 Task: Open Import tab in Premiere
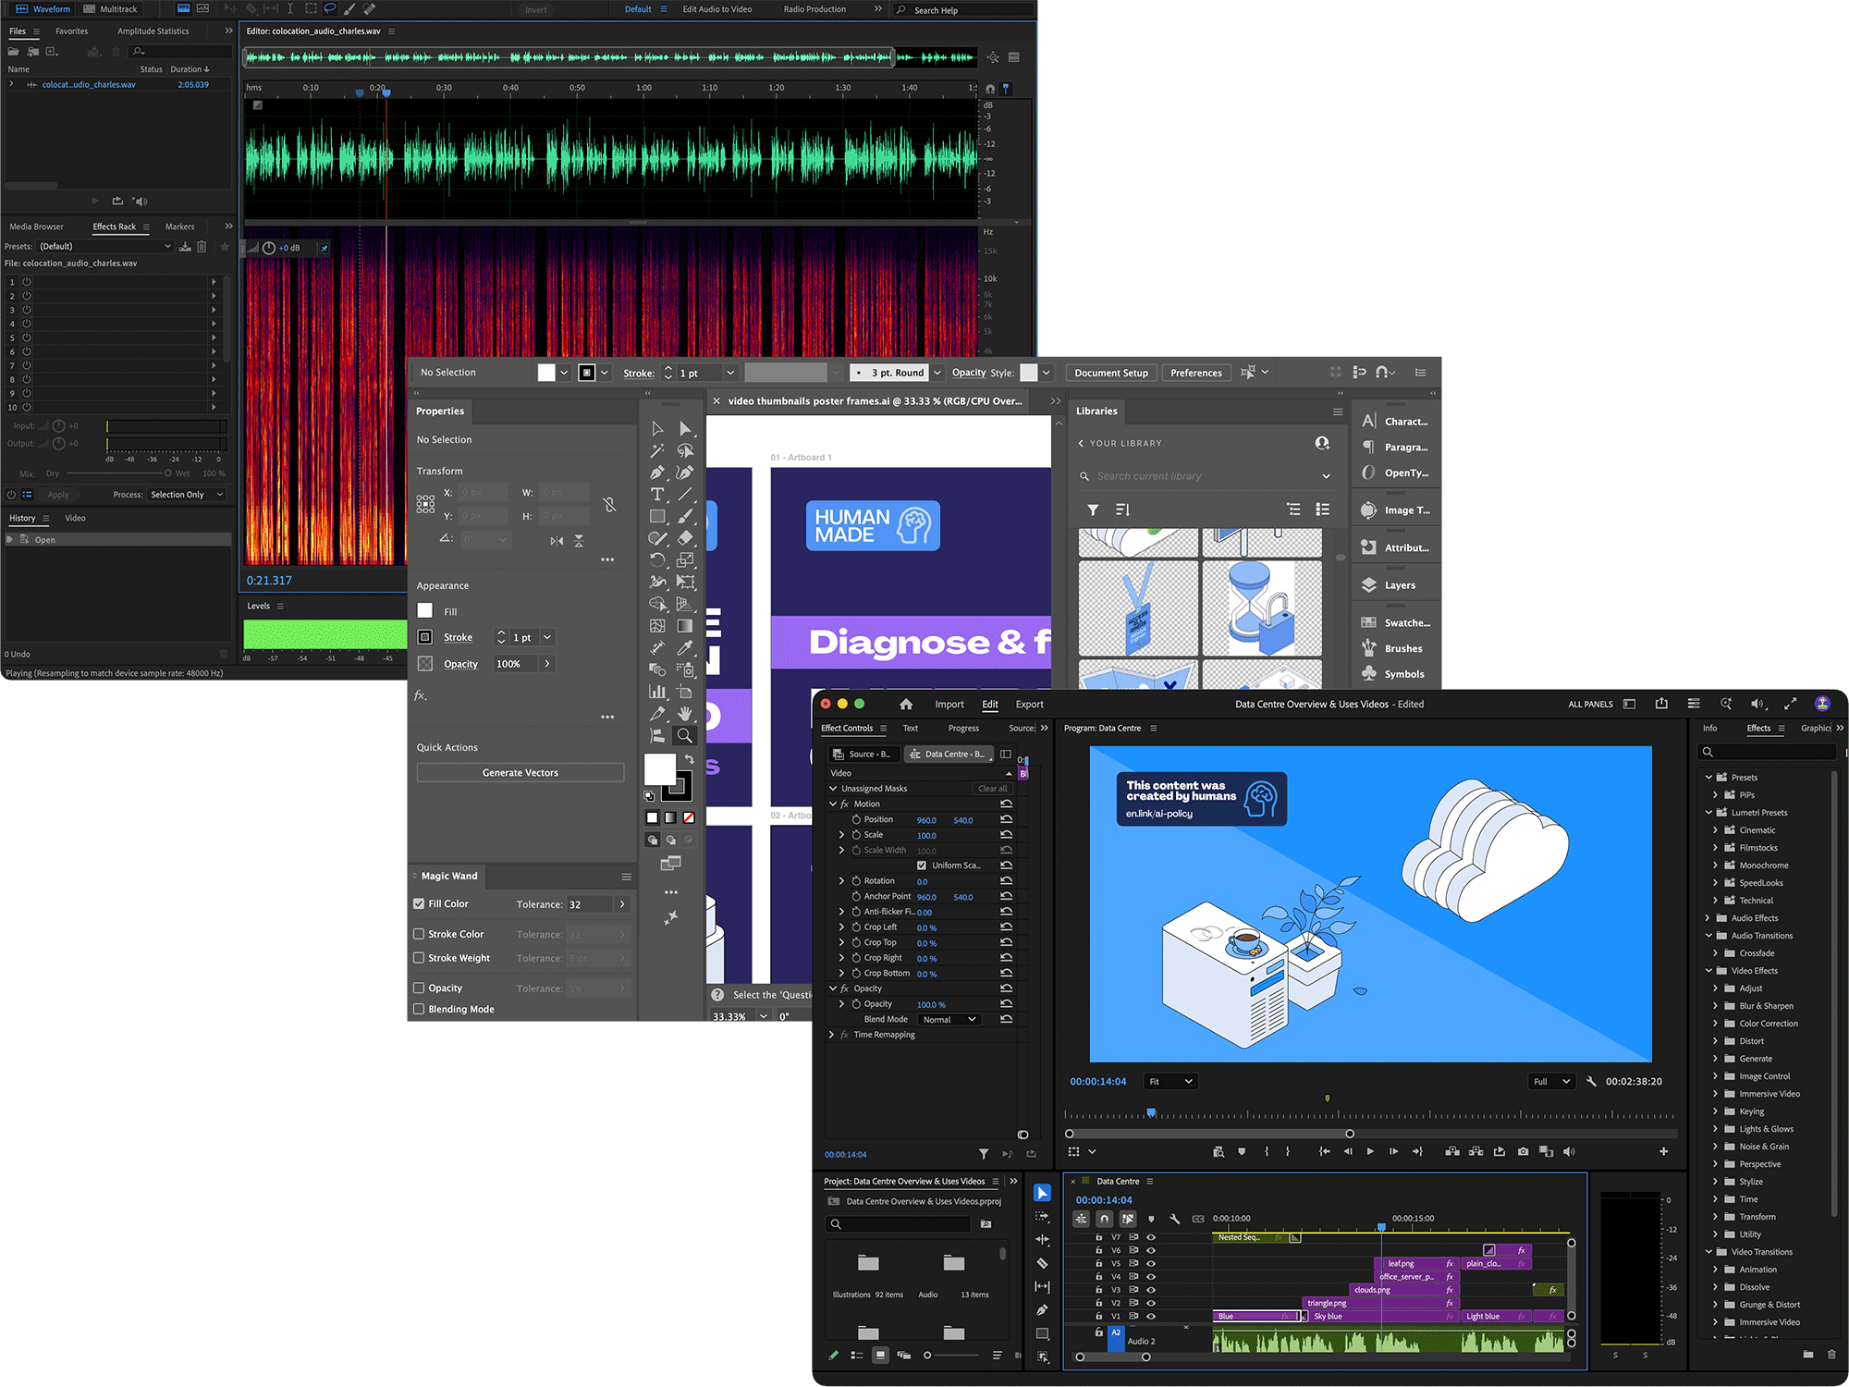(949, 705)
